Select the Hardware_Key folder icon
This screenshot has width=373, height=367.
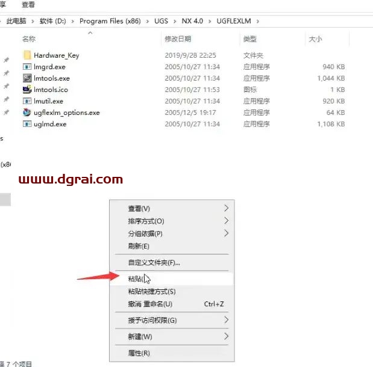click(27, 55)
